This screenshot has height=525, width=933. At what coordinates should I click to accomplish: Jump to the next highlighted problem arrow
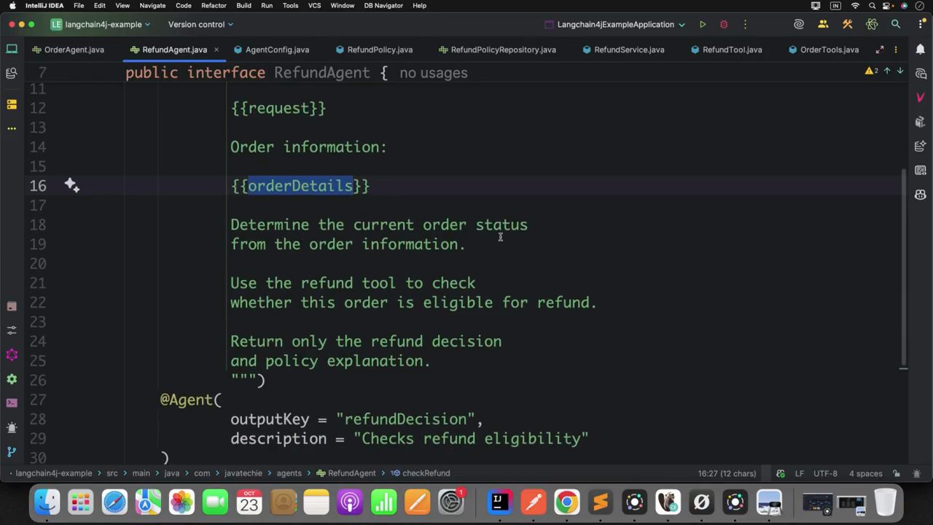[900, 71]
